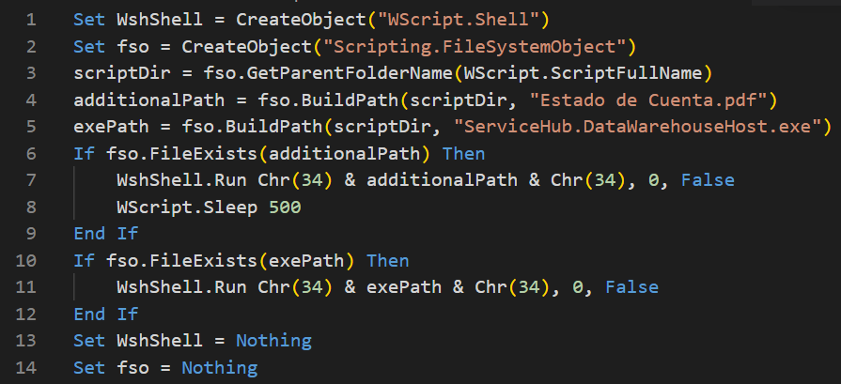Click the Set keyword on line 2
Viewport: 841px width, 384px height.
click(89, 47)
